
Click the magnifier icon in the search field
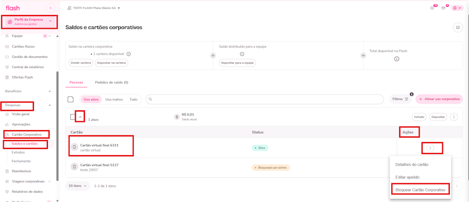[x=151, y=99]
